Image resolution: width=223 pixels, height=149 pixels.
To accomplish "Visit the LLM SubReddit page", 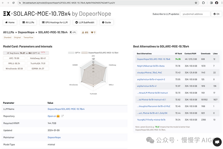I will click(x=86, y=23).
